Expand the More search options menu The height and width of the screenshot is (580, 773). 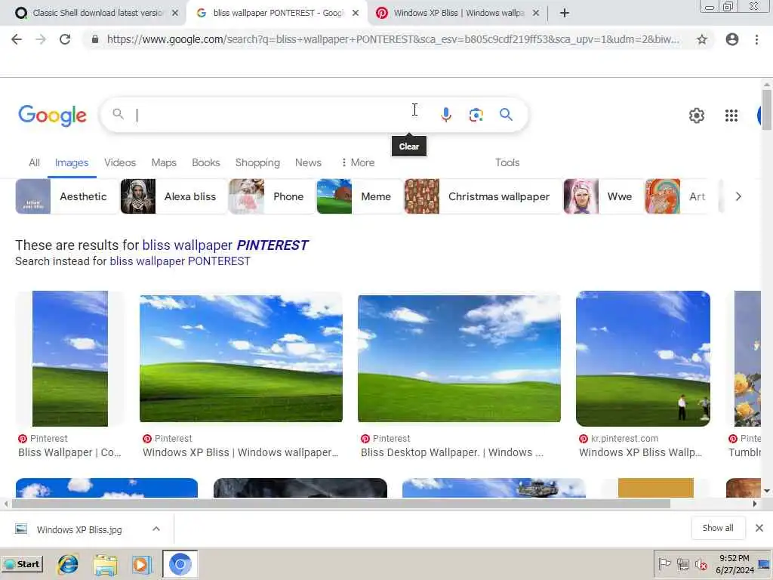click(358, 163)
